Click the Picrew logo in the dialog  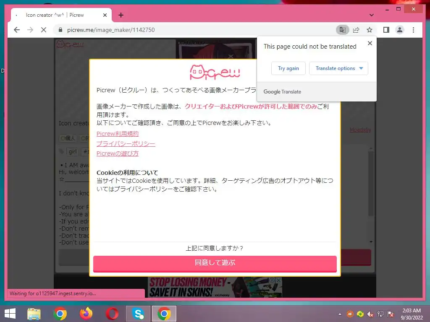pyautogui.click(x=215, y=72)
